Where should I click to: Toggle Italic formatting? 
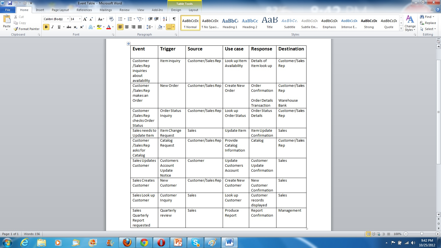[x=52, y=27]
